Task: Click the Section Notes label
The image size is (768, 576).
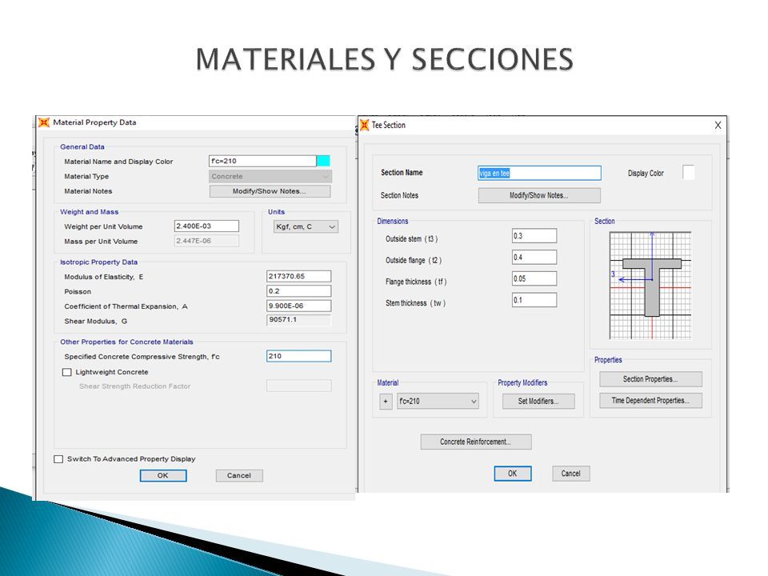Action: 400,195
